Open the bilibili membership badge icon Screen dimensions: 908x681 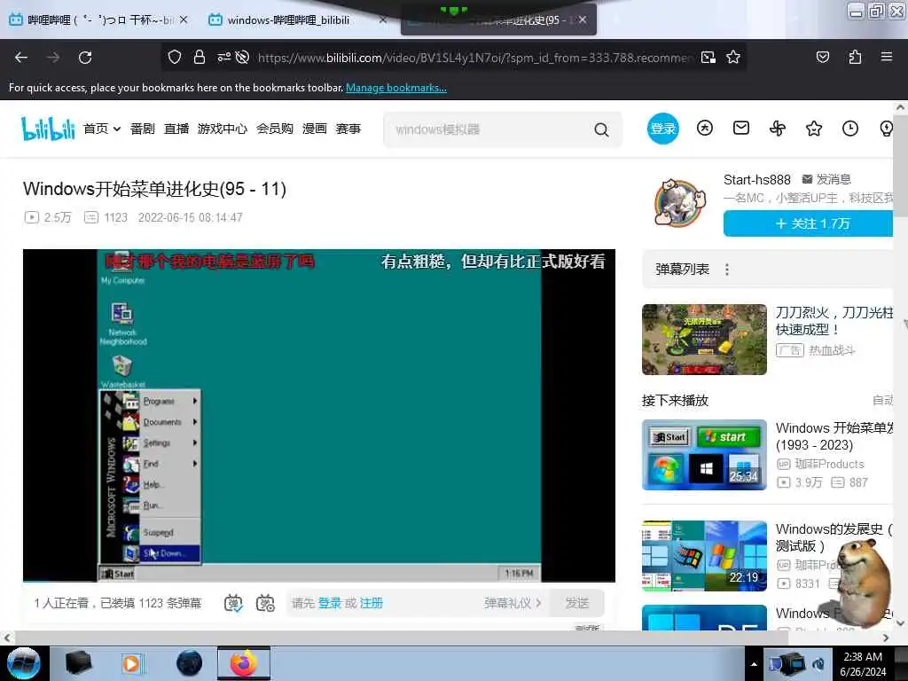[705, 128]
